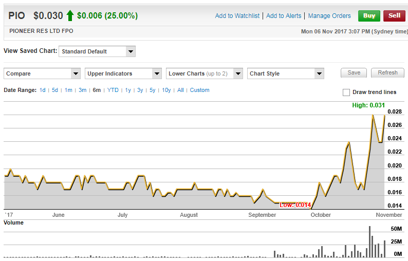Refresh the chart with Refresh button

[387, 73]
